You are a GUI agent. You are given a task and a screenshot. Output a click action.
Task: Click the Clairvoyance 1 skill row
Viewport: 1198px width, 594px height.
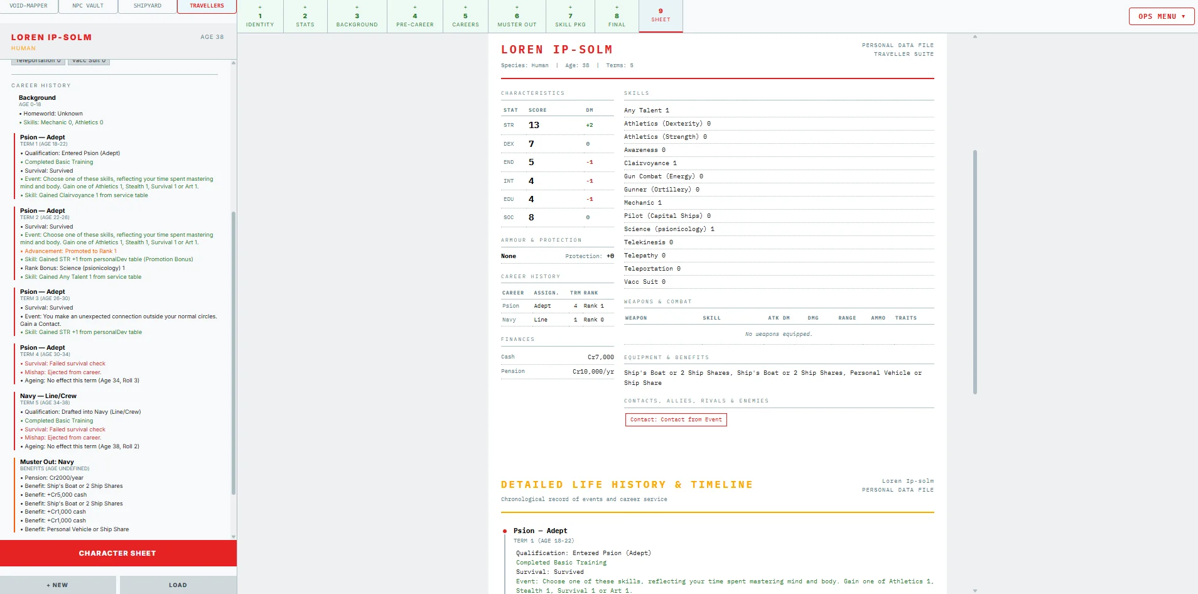coord(779,163)
